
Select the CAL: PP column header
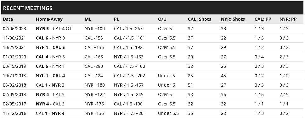[263, 19]
